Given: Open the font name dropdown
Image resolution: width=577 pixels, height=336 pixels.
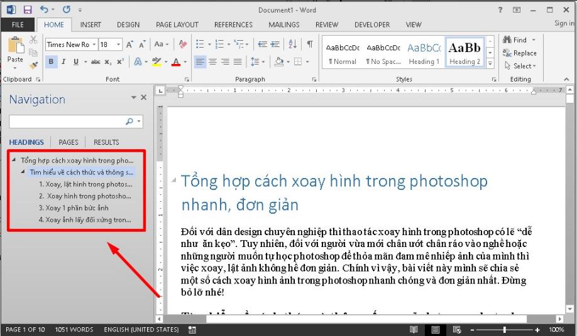Looking at the screenshot, I should click(x=94, y=45).
